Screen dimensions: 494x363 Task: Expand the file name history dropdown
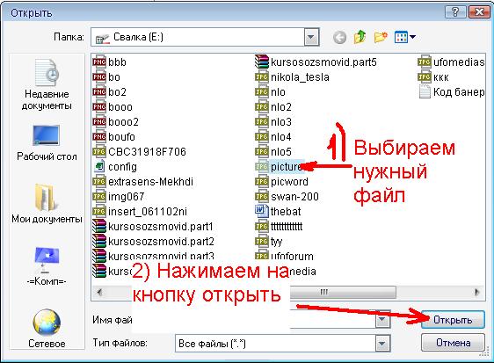(382, 320)
